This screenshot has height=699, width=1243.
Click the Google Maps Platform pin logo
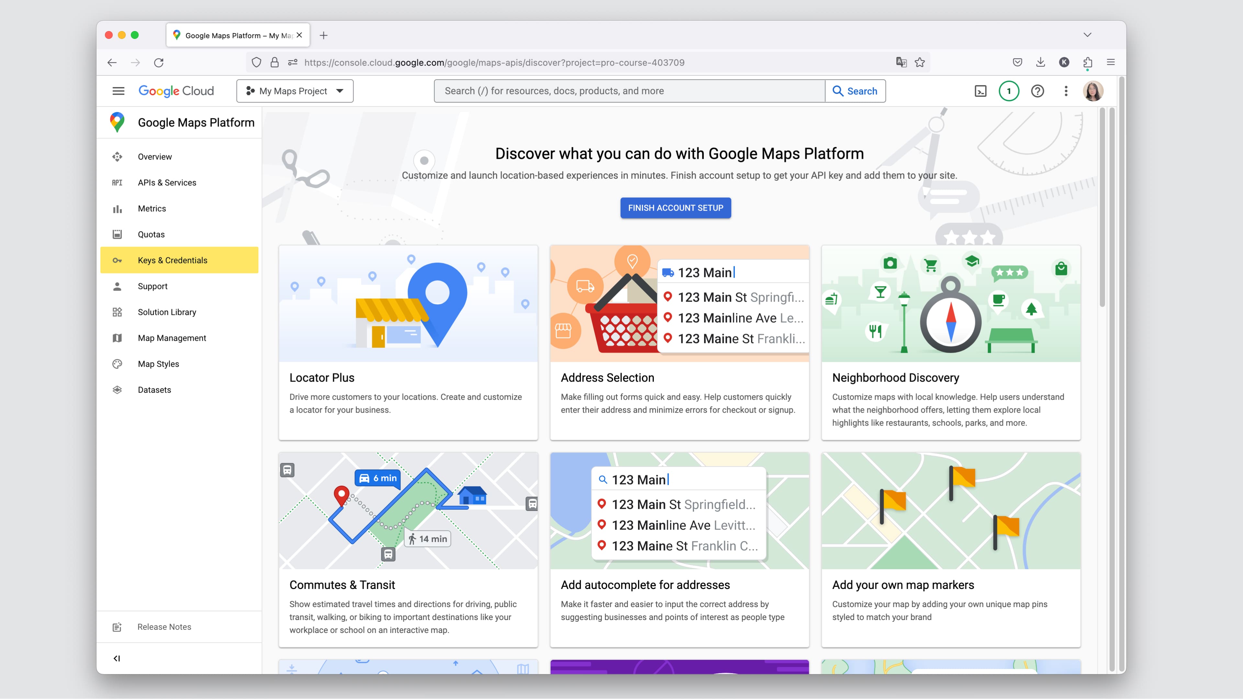pyautogui.click(x=117, y=122)
